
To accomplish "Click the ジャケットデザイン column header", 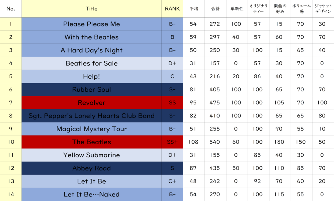I will point(323,9).
